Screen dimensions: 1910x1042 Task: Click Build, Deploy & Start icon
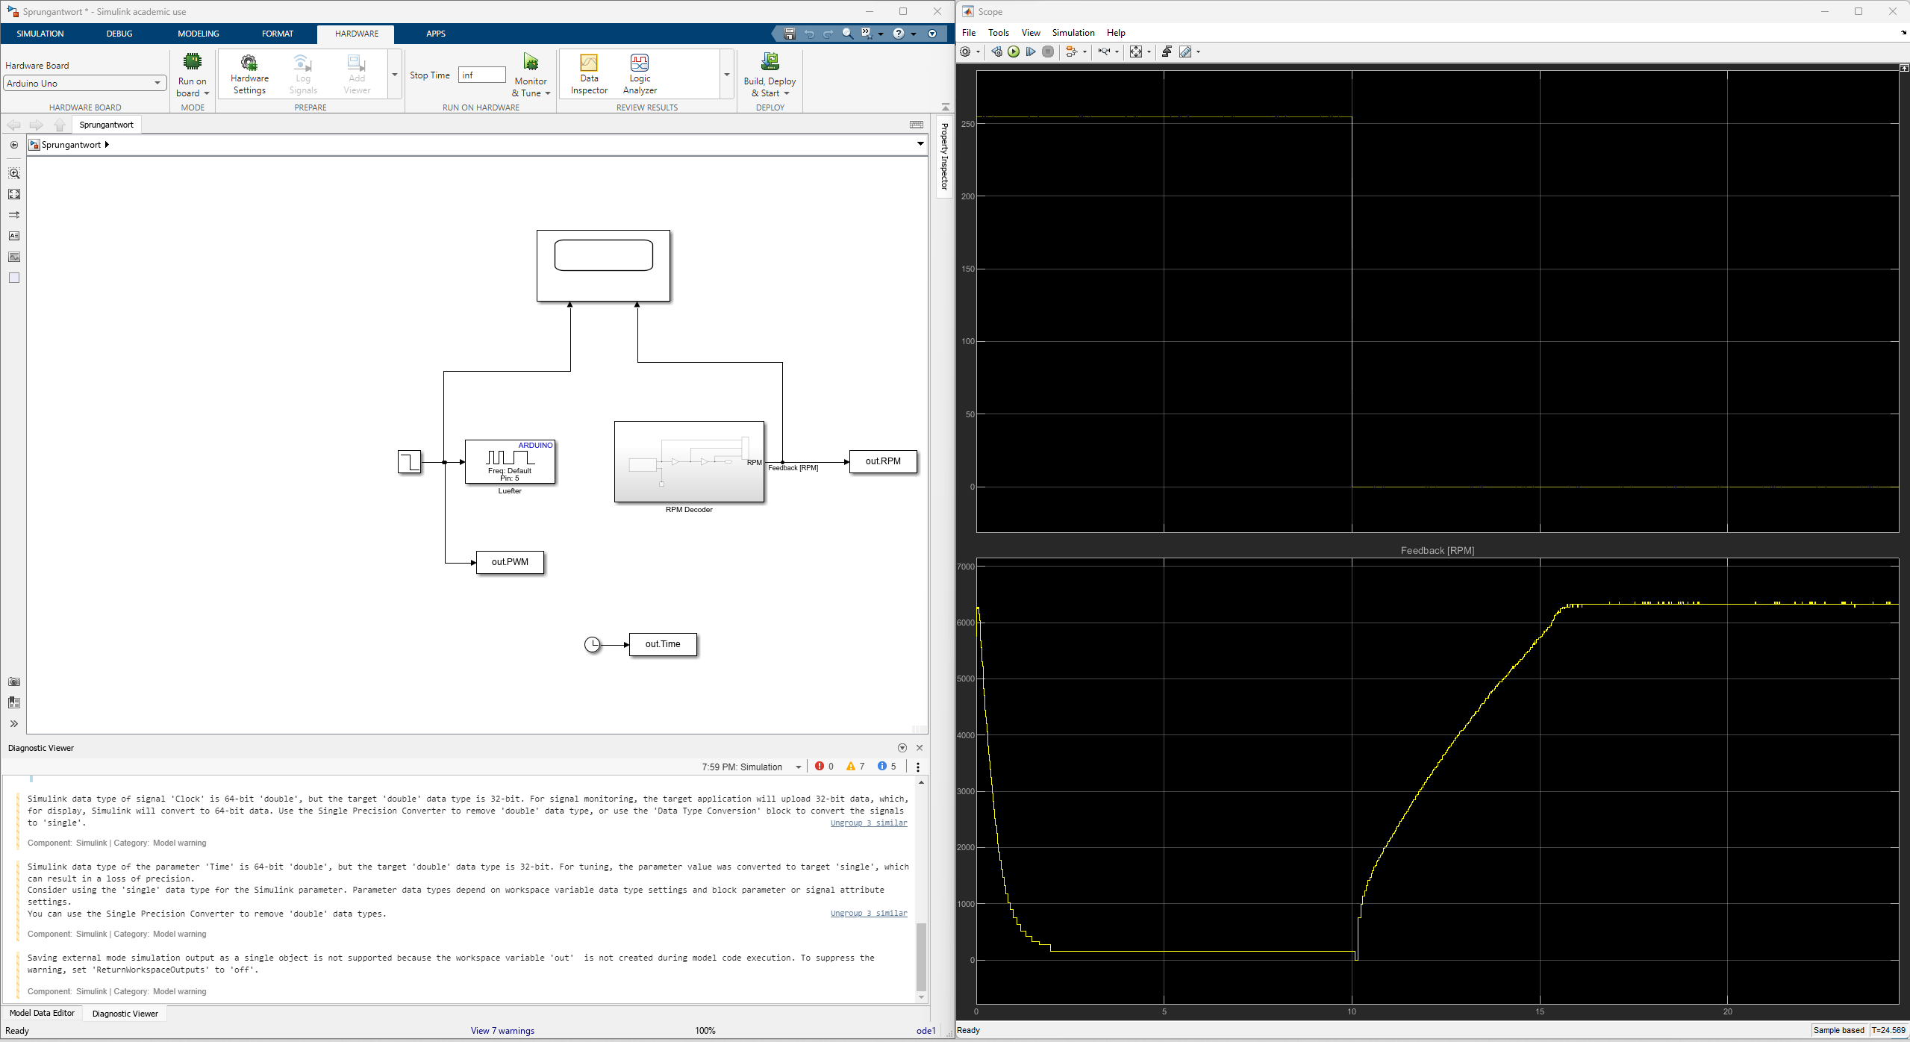pos(770,63)
